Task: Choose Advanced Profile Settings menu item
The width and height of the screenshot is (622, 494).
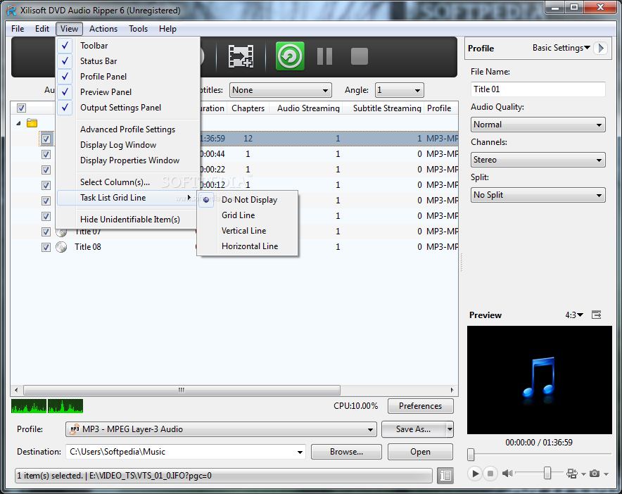Action: [127, 129]
